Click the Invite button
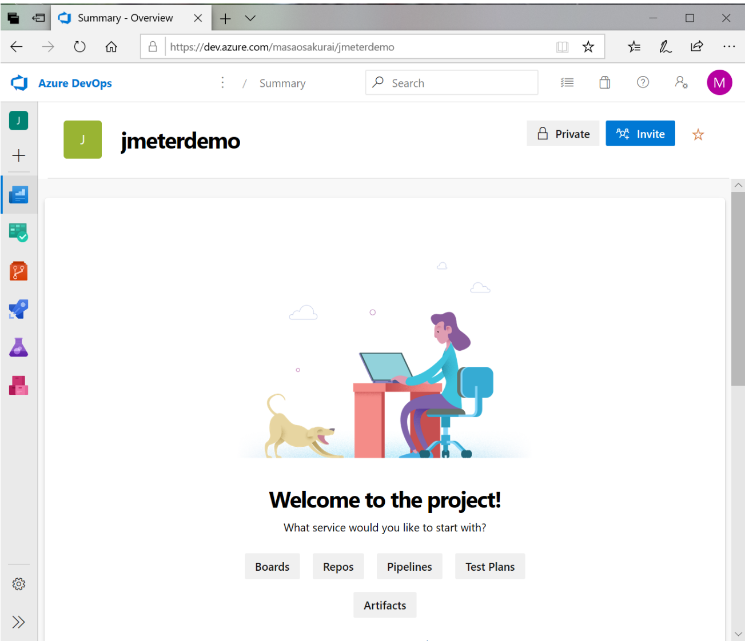The height and width of the screenshot is (641, 745). click(640, 134)
